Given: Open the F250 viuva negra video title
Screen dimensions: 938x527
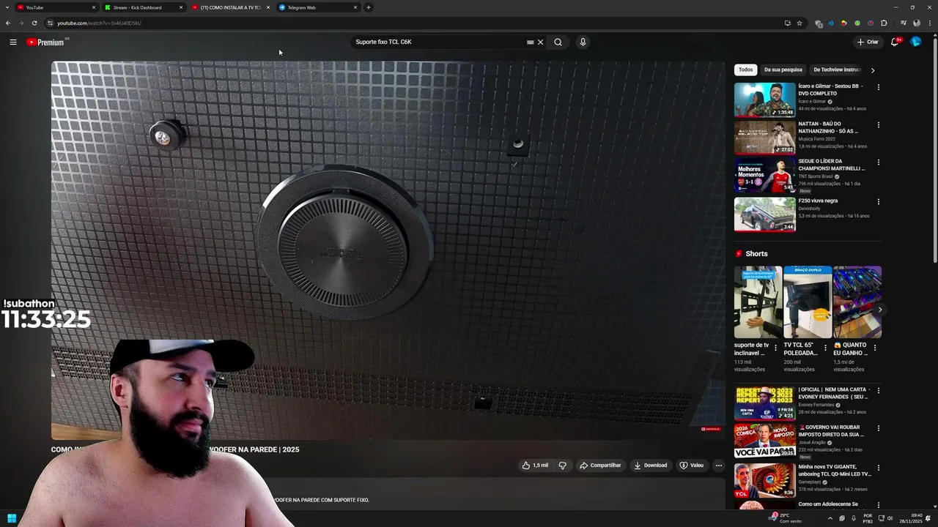Looking at the screenshot, I should tap(818, 201).
